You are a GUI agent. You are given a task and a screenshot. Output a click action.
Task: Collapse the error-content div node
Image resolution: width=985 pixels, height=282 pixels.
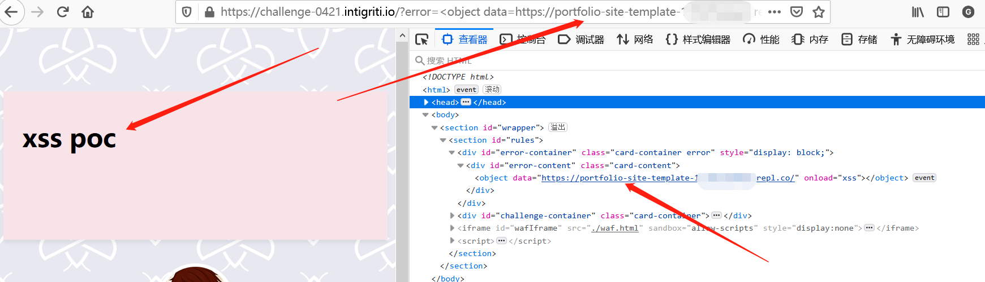pyautogui.click(x=461, y=166)
